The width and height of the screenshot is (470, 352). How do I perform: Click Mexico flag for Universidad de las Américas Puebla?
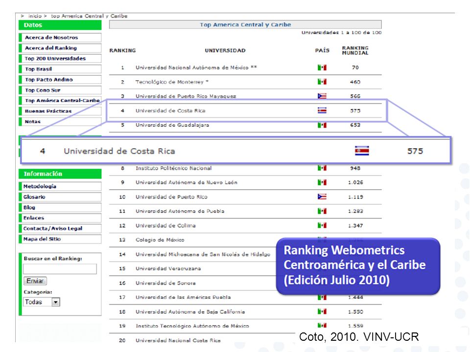coord(322,297)
